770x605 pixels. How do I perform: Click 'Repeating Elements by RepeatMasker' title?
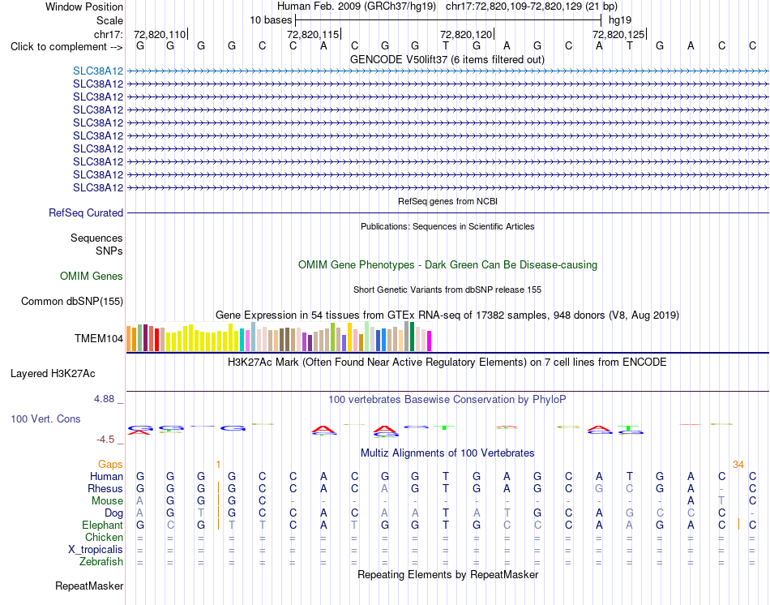point(447,574)
